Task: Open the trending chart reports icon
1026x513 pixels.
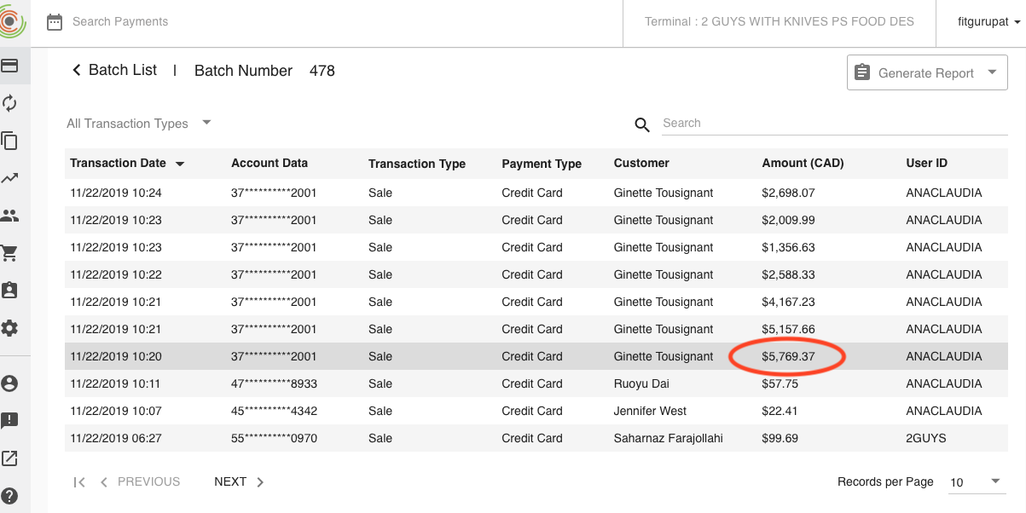Action: [10, 178]
